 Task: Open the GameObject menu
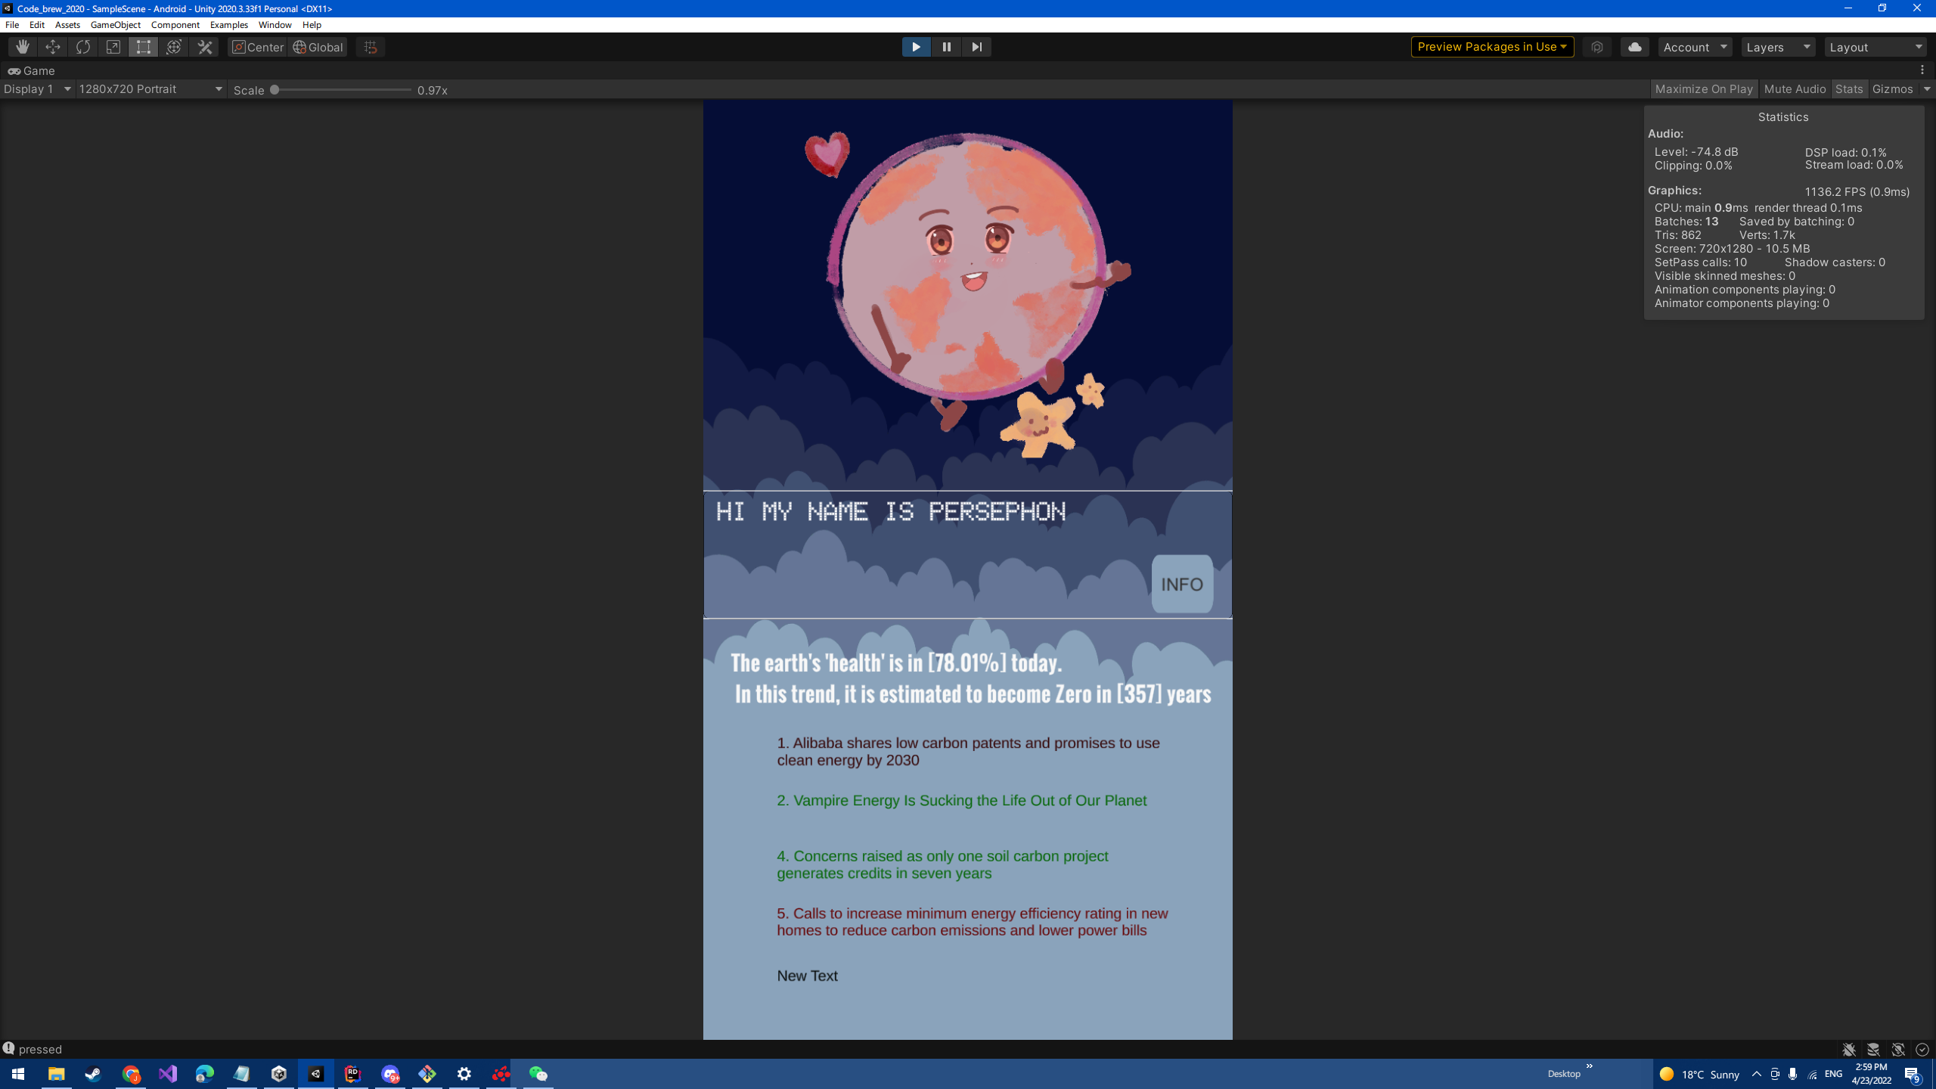[115, 25]
